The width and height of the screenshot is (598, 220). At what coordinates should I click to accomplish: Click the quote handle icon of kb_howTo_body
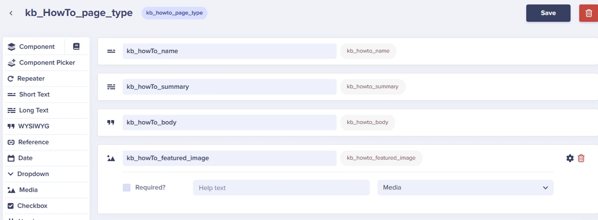111,122
